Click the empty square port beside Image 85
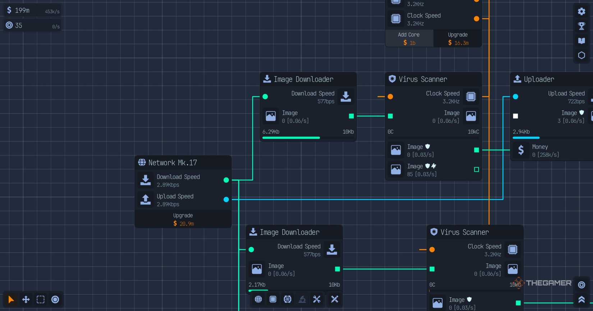Viewport: 593px width, 311px height. tap(477, 170)
